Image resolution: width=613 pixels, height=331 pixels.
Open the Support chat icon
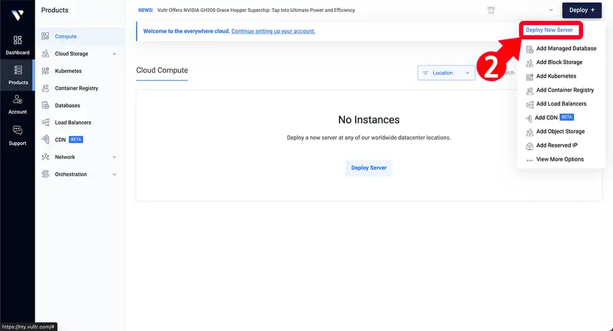click(17, 130)
